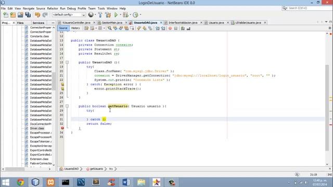The height and width of the screenshot is (187, 333).
Task: Click the Uncomment icon in editor toolbar
Action: pos(188,28)
